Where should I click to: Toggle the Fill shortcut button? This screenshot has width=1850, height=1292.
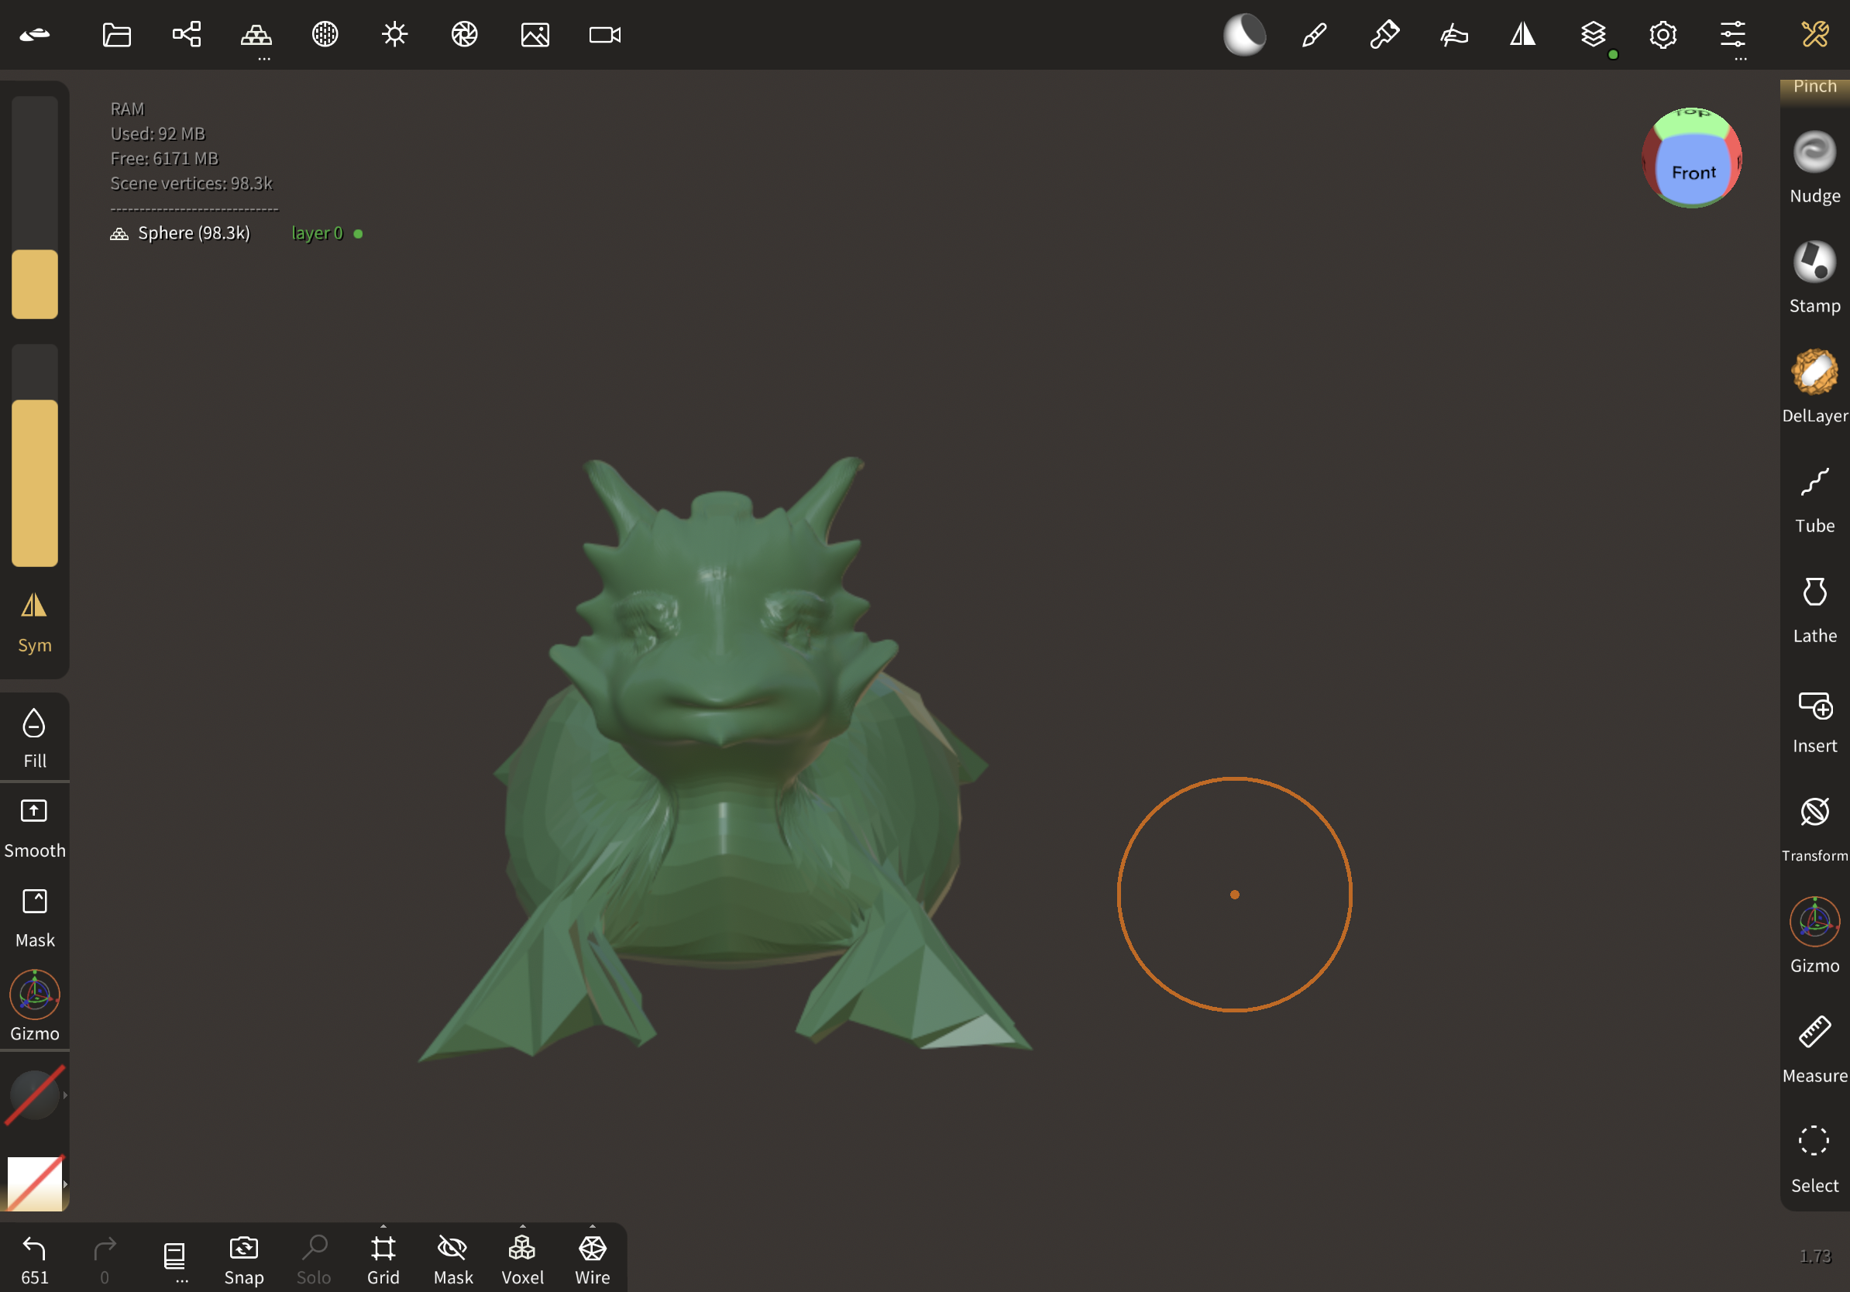(x=35, y=737)
